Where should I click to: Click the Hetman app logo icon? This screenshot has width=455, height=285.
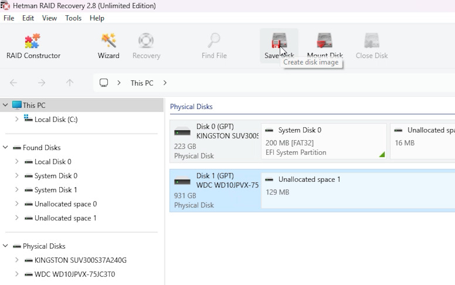pyautogui.click(x=5, y=5)
